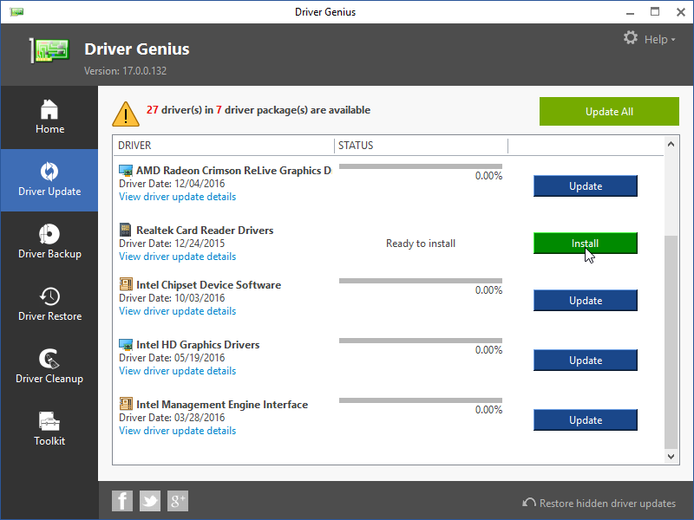Click the yellow warning triangle icon
Image resolution: width=694 pixels, height=520 pixels.
pyautogui.click(x=126, y=114)
